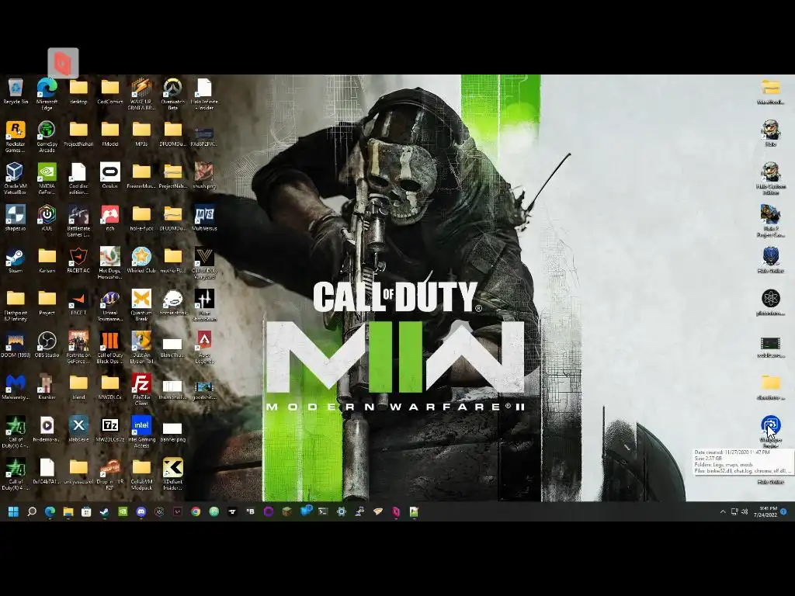Launch the Oracle VM VirtualBox shortcut
Viewport: 795px width, 596px height.
16,178
